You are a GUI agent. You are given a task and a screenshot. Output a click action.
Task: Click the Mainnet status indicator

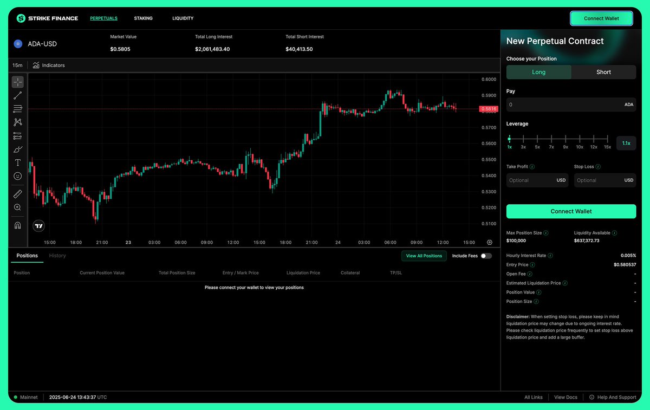tap(26, 397)
